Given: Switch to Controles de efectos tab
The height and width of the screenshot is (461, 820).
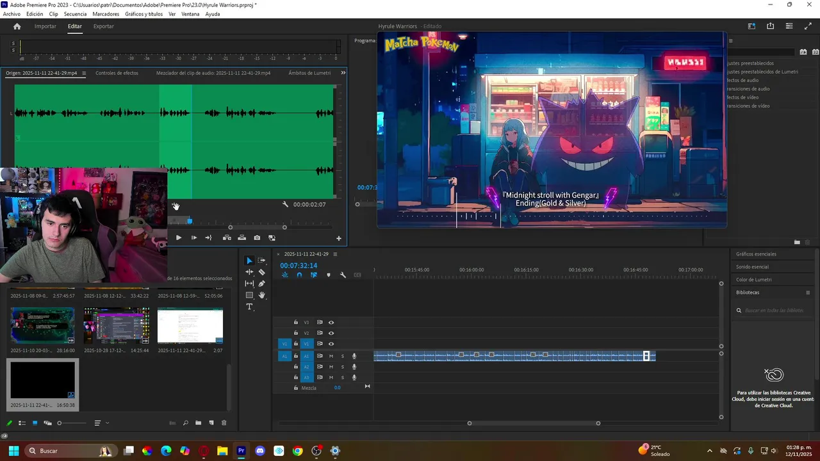Looking at the screenshot, I should [117, 73].
